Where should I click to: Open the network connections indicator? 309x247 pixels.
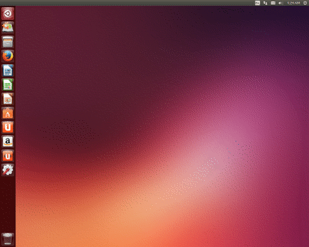tap(265, 3)
